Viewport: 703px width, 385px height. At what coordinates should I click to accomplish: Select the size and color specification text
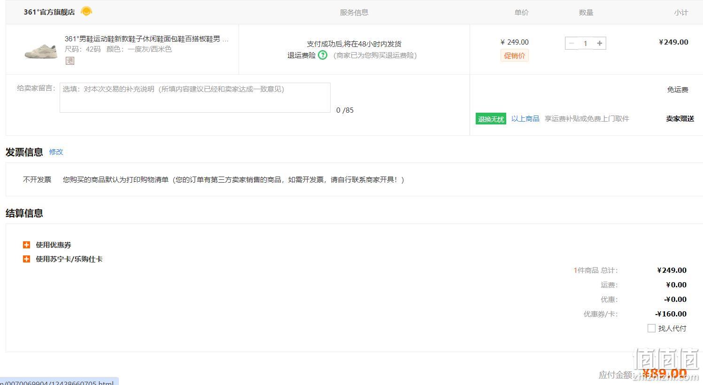pos(118,49)
